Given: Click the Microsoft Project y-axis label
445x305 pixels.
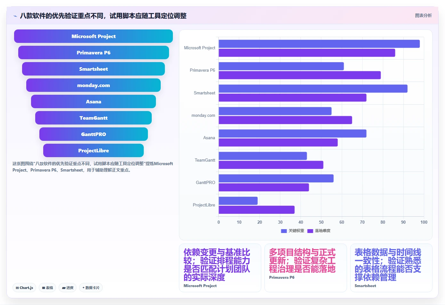Looking at the screenshot, I should pyautogui.click(x=199, y=48).
